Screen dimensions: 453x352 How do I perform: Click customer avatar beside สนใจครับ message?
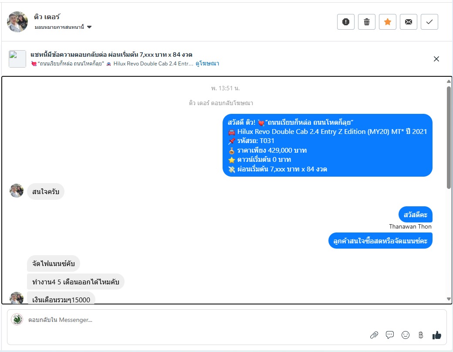point(17,191)
